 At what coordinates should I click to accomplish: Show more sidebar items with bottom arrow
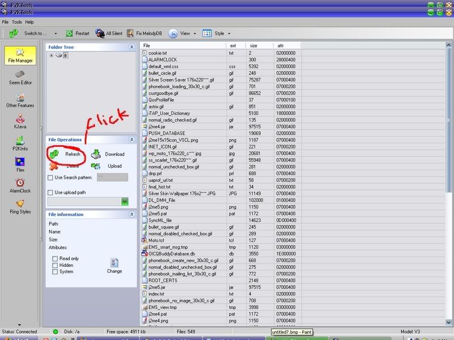[19, 325]
